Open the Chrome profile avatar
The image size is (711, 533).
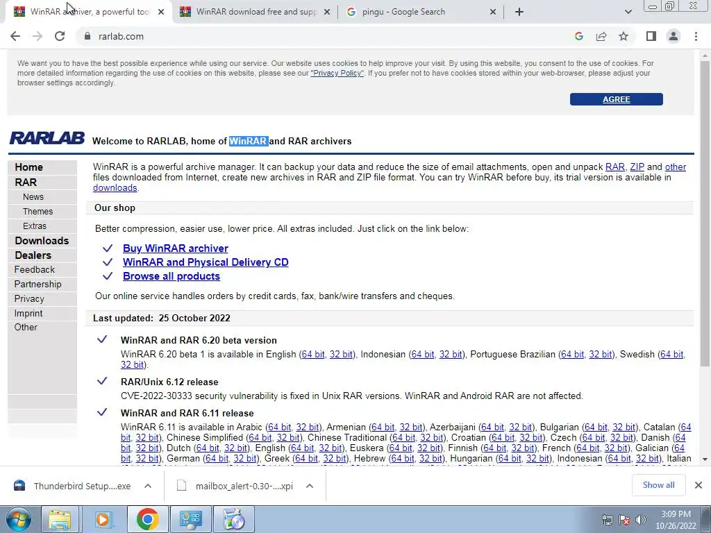pyautogui.click(x=674, y=36)
